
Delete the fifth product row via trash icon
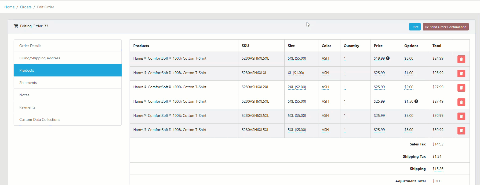point(461,116)
